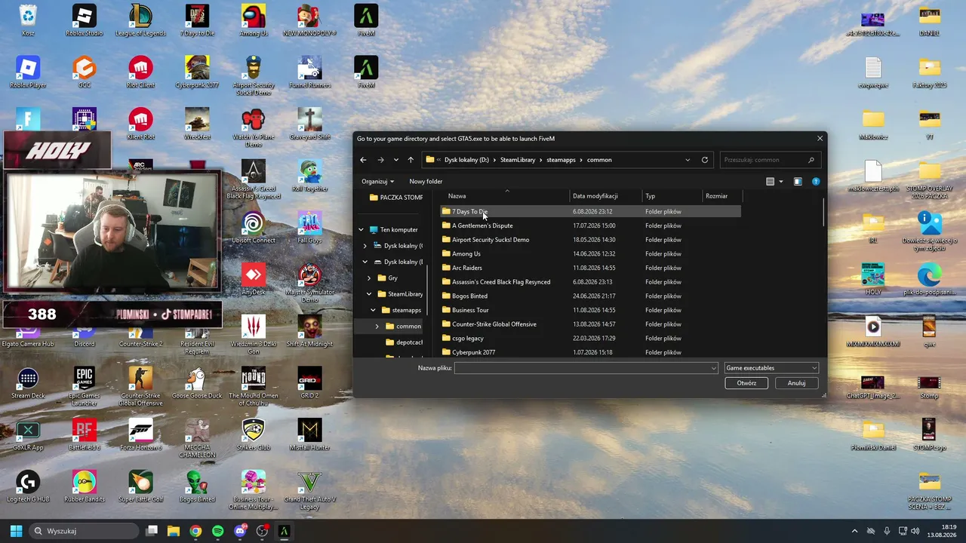Open the Stream Deck desktop icon
Screen dimensions: 966x543
coord(28,382)
